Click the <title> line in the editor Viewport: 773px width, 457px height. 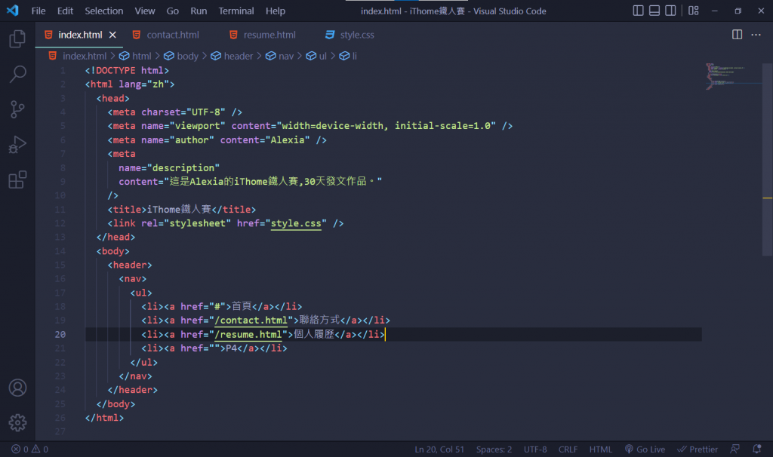(x=182, y=210)
